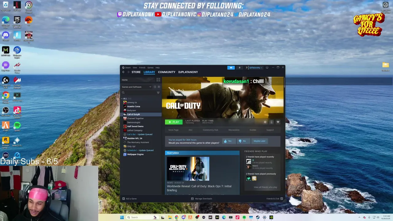Click Add a Game at the bottom

click(129, 199)
